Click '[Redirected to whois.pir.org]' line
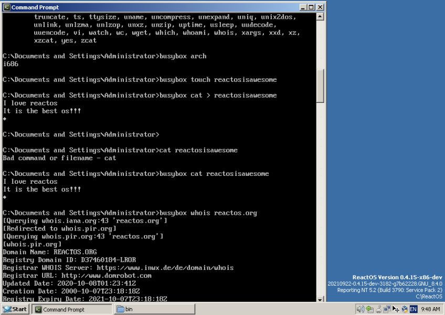Image resolution: width=445 pixels, height=315 pixels. coord(60,228)
